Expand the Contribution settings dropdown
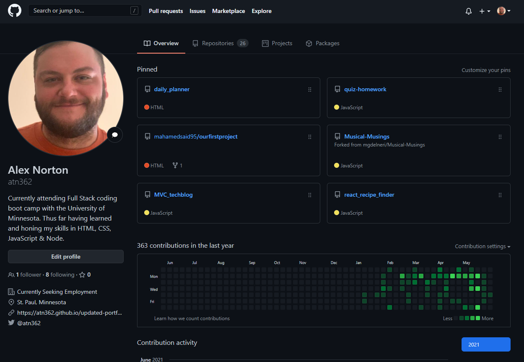This screenshot has width=524, height=362. pos(482,246)
